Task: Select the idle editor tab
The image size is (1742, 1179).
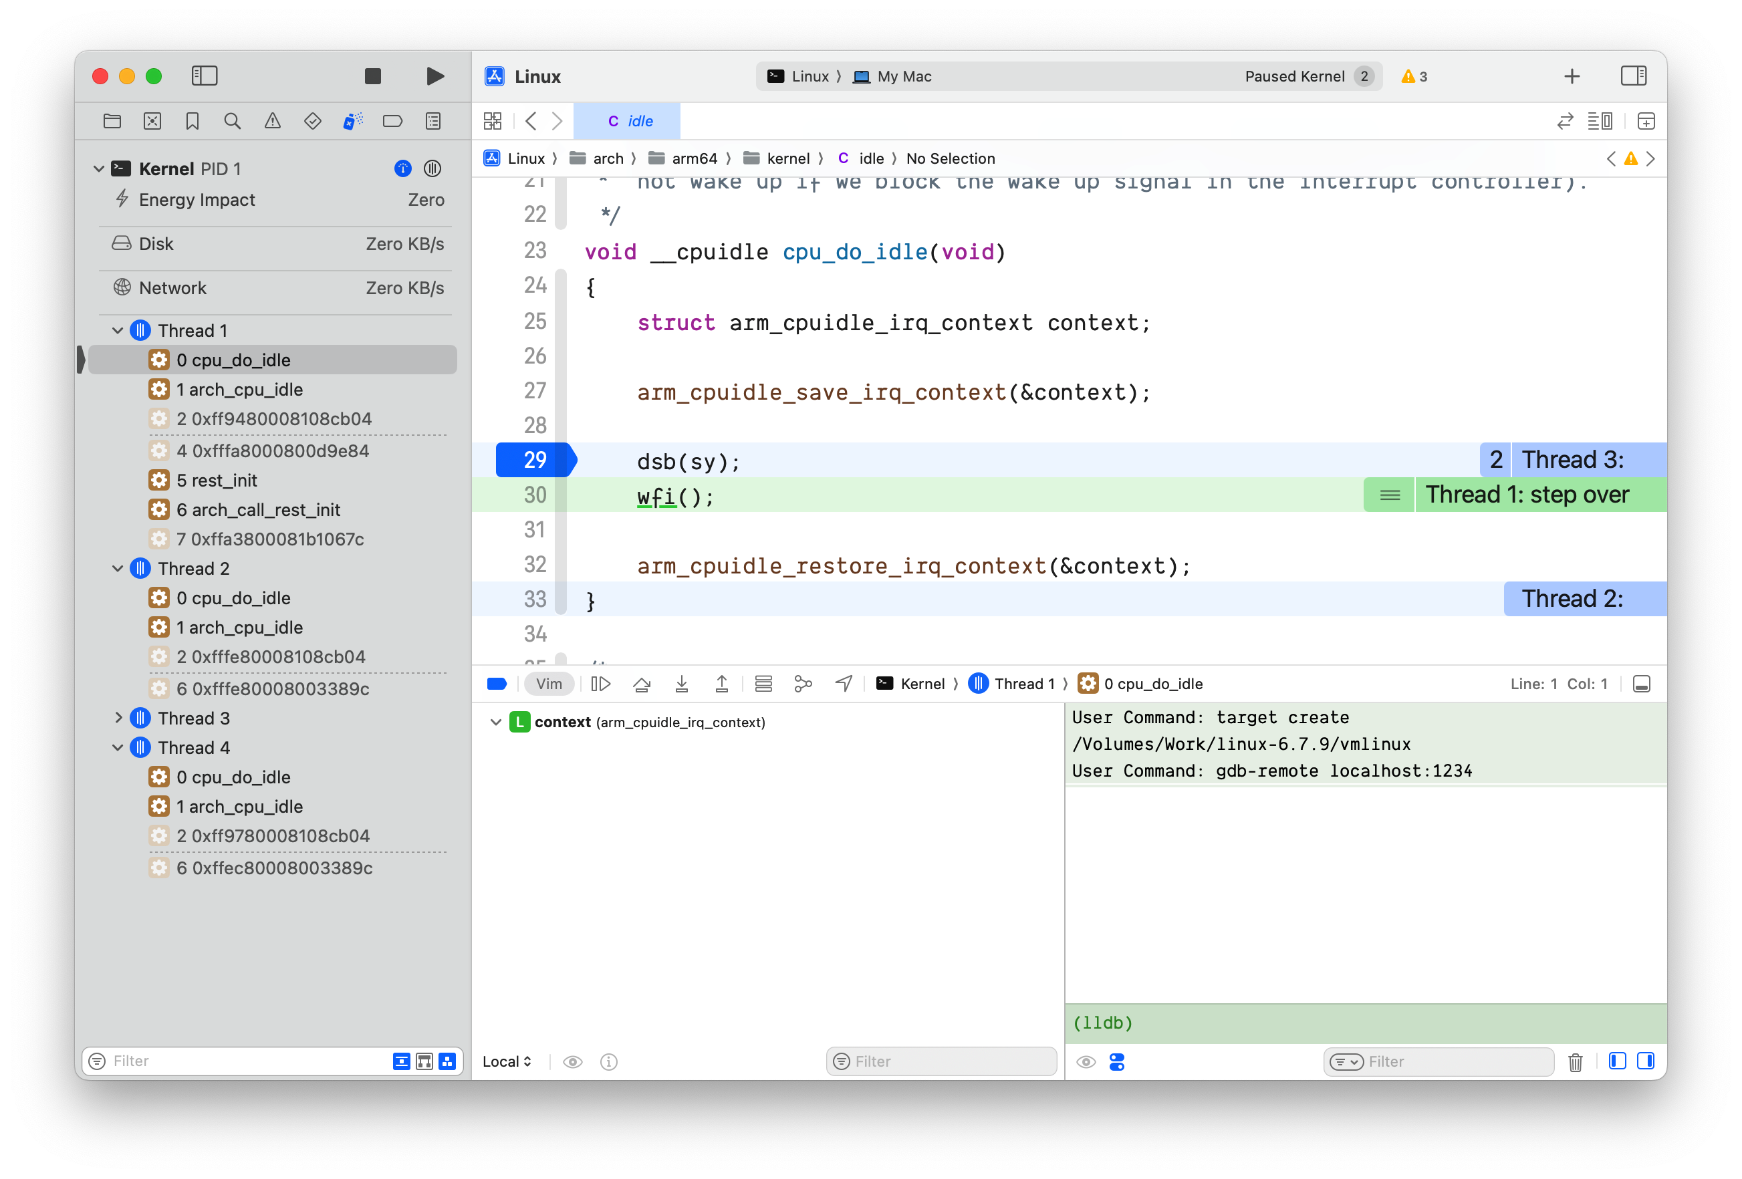Action: tap(628, 121)
